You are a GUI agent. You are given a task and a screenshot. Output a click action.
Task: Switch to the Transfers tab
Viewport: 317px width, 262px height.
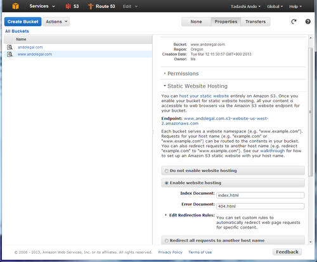256,22
